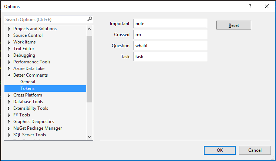Click the search magnifier icon

tap(90, 19)
